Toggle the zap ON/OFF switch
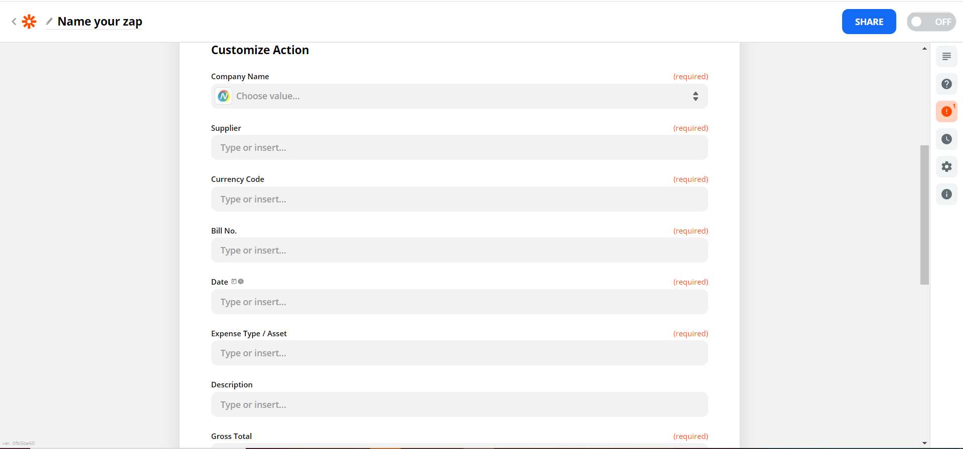The width and height of the screenshot is (963, 449). click(931, 22)
